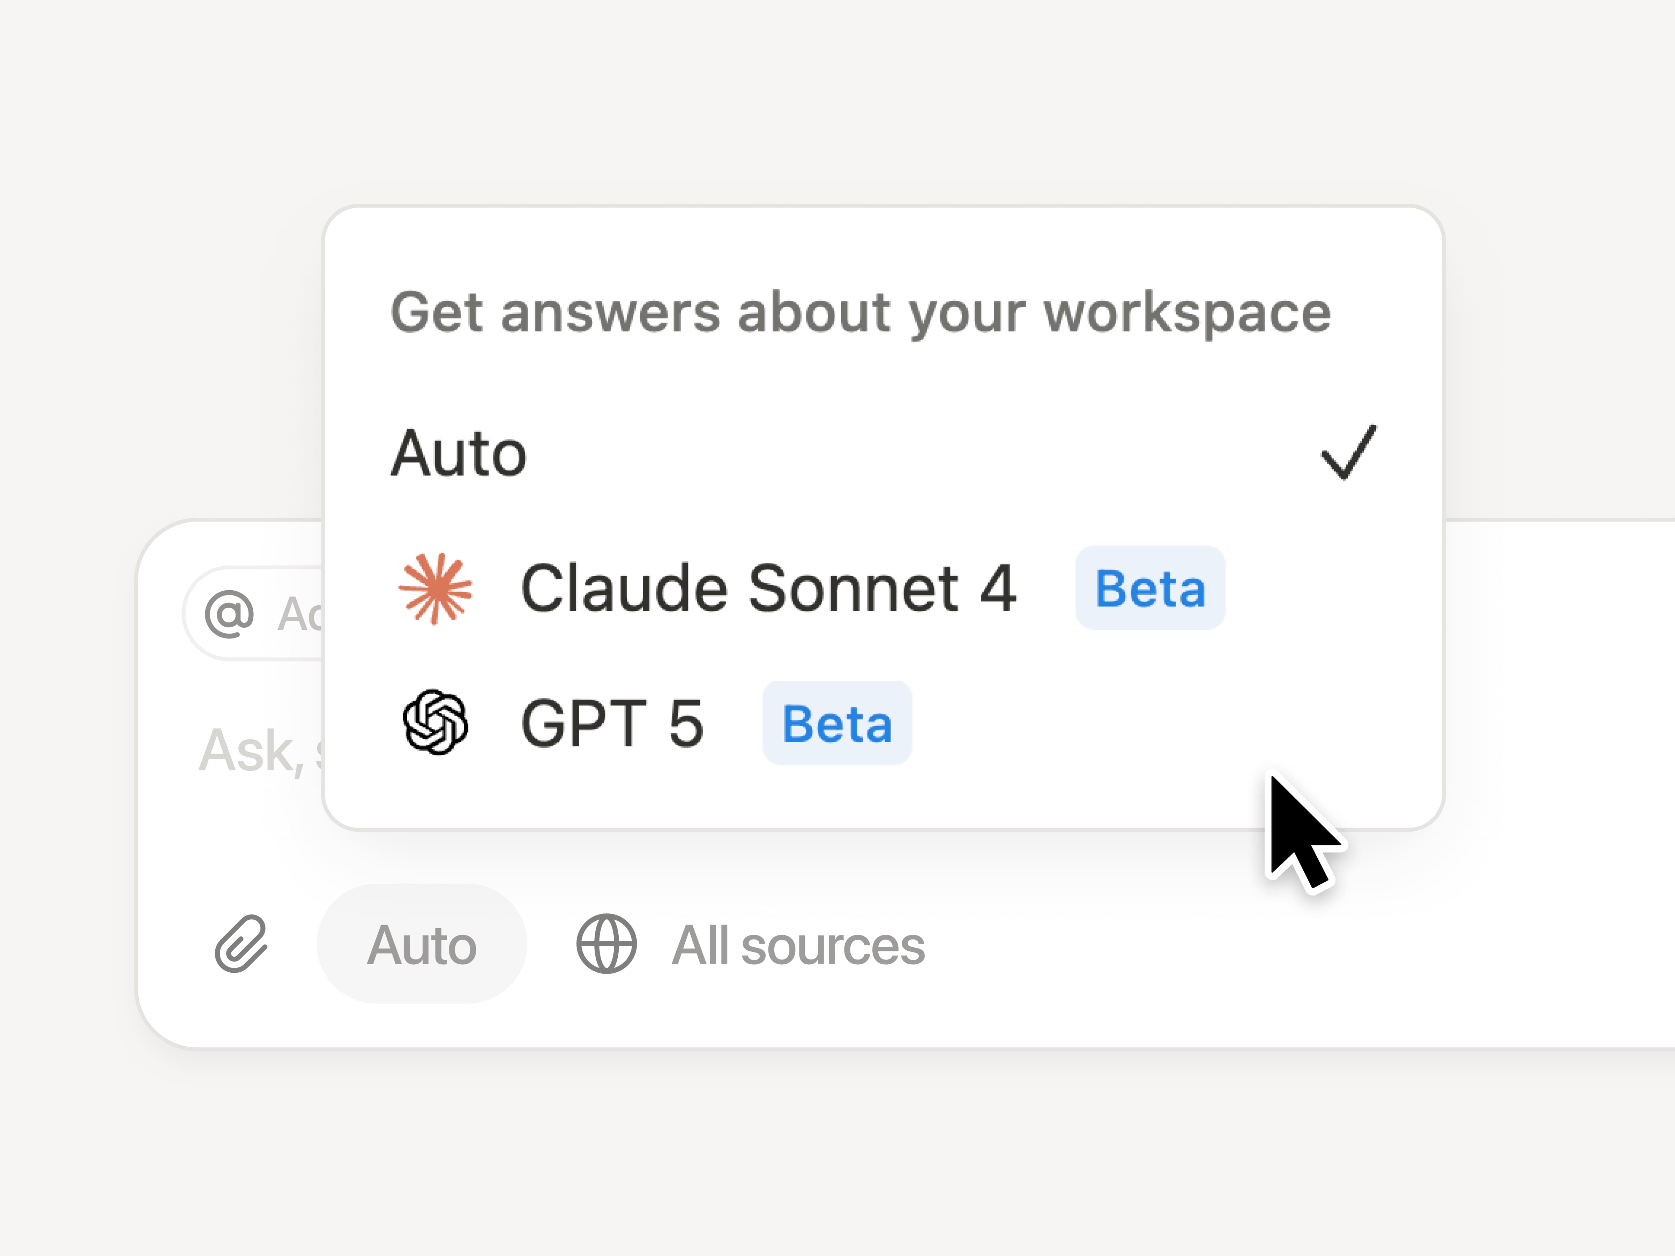Select the Auto option in the model menu
The width and height of the screenshot is (1675, 1256).
[459, 453]
